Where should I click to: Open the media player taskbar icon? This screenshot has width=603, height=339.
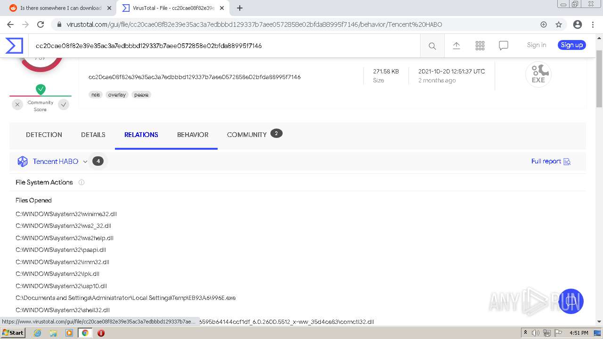pyautogui.click(x=69, y=333)
